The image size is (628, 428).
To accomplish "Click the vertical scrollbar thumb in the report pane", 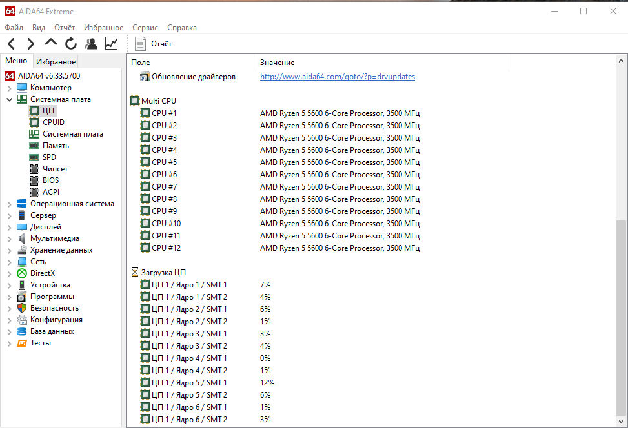I will click(621, 318).
